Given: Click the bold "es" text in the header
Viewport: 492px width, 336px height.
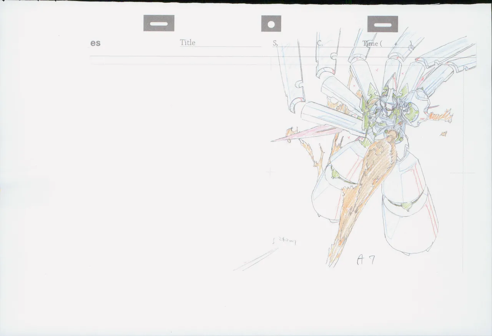Looking at the screenshot, I should click(95, 43).
